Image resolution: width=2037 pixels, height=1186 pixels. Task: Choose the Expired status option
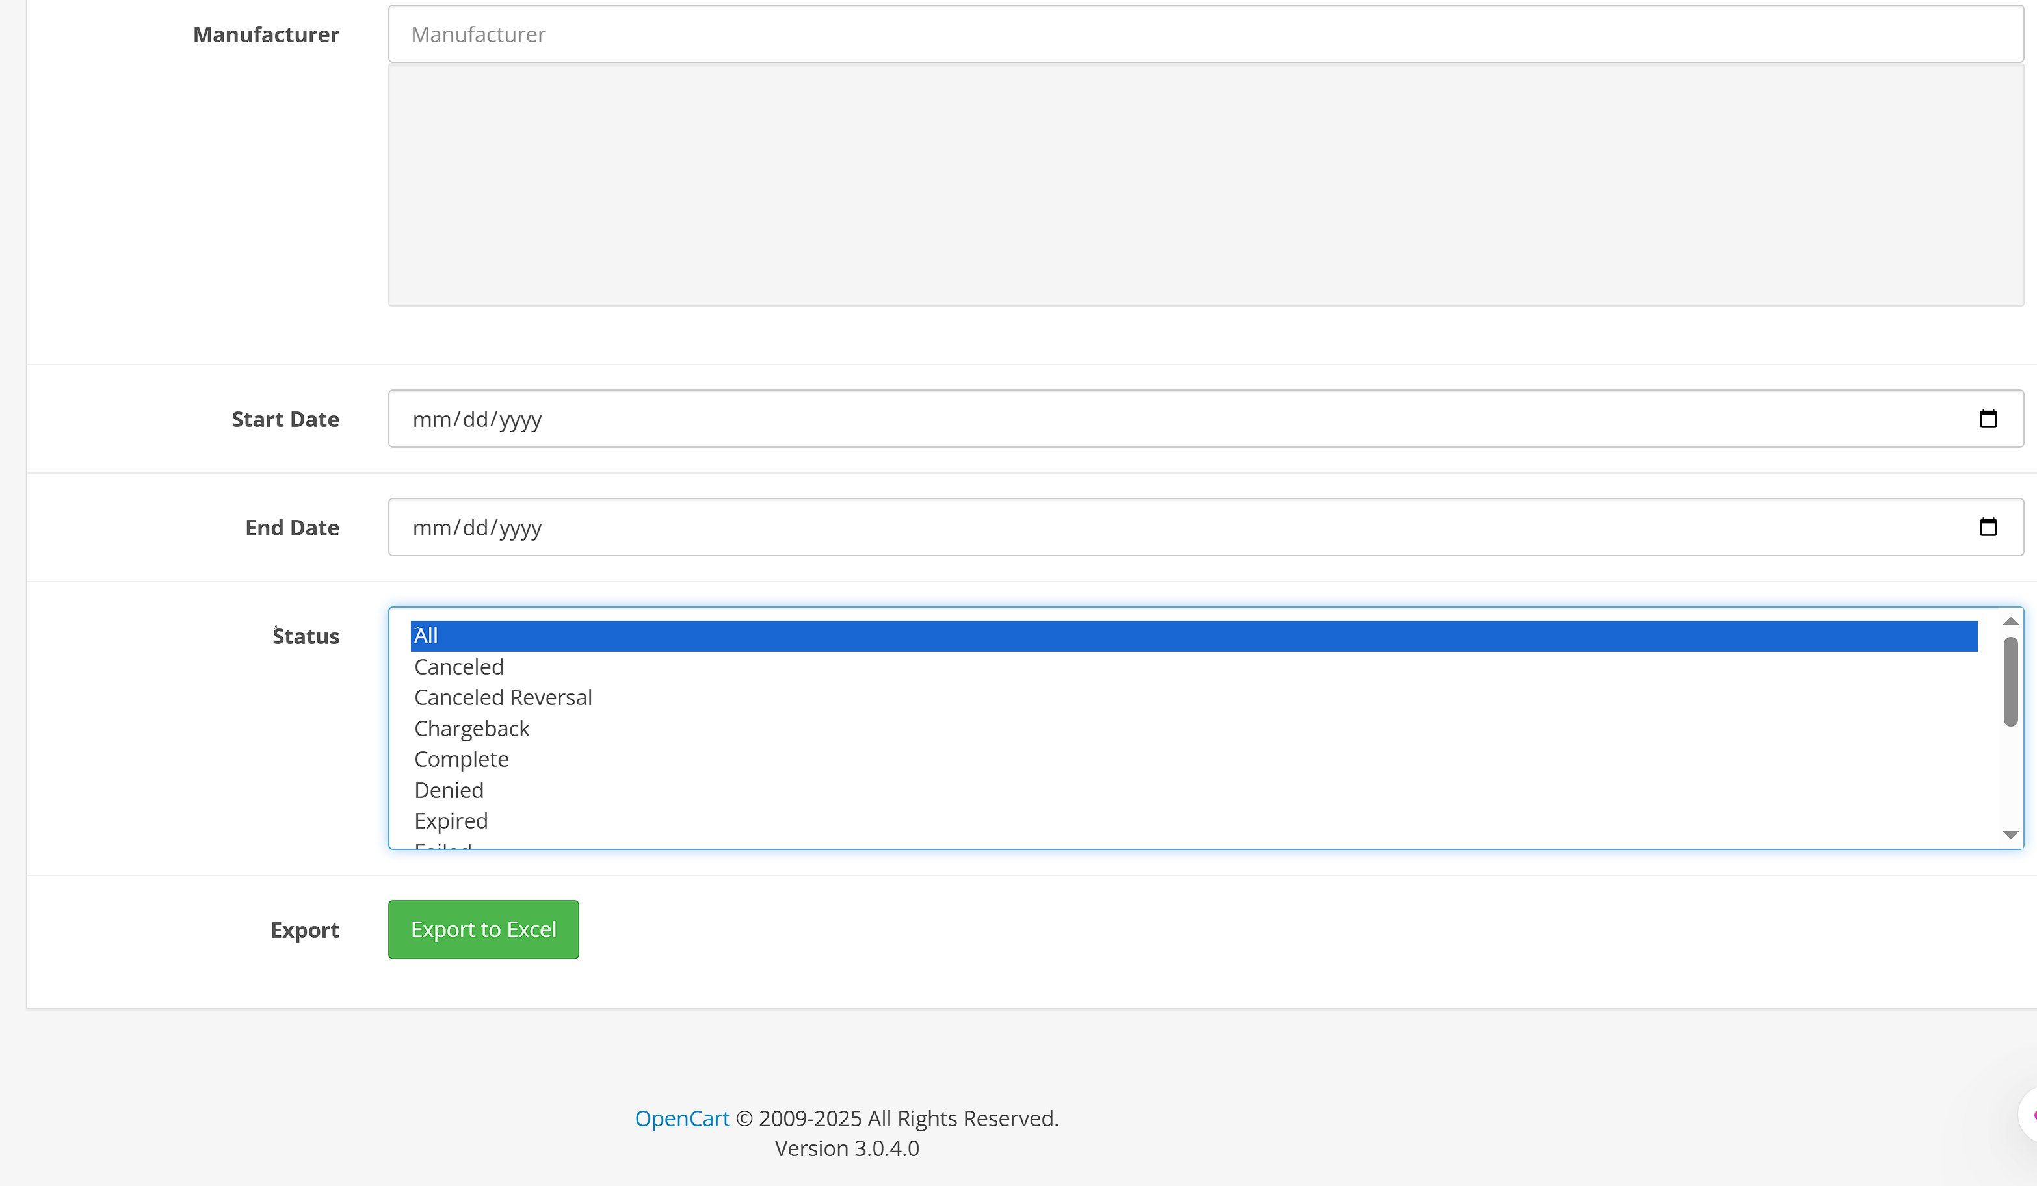coord(450,821)
